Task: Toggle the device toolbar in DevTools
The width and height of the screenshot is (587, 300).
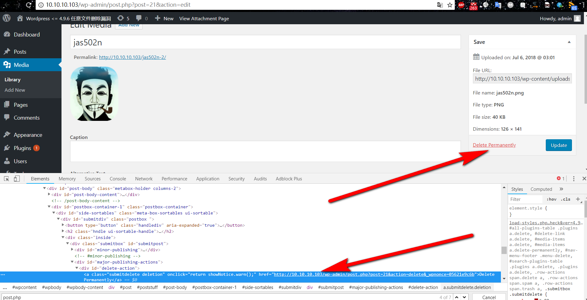Action: click(17, 179)
